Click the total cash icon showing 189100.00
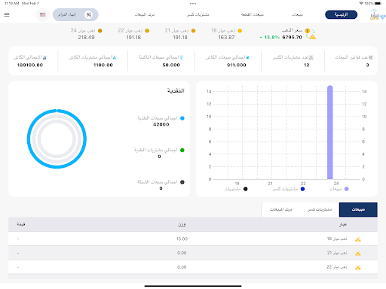 (x=44, y=57)
